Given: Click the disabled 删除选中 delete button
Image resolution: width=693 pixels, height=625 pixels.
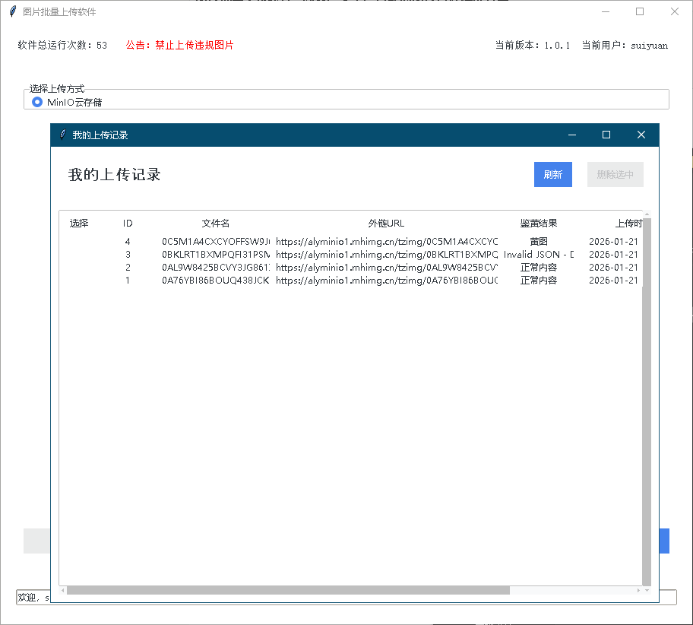Looking at the screenshot, I should (615, 174).
